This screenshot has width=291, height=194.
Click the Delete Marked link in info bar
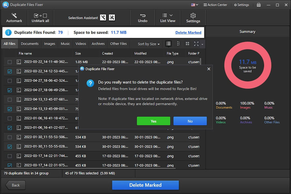coord(188,33)
